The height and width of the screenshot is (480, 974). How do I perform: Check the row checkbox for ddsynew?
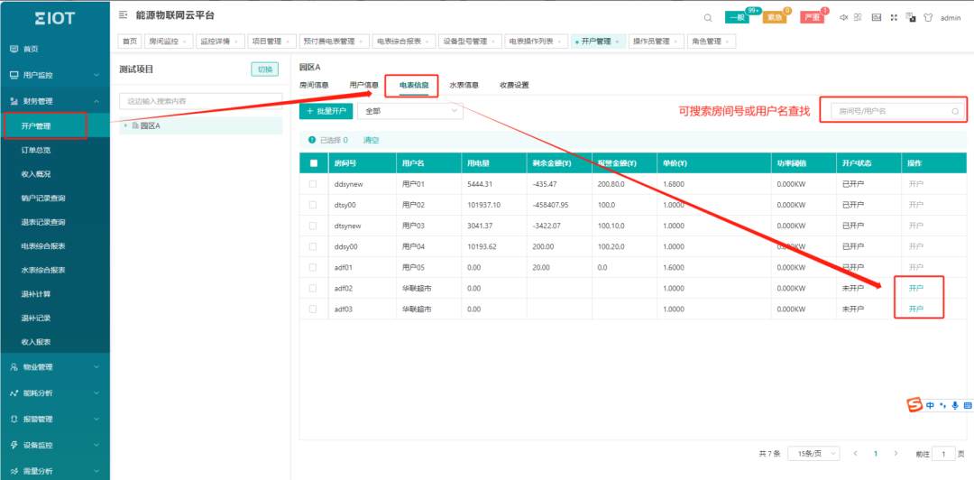point(313,184)
